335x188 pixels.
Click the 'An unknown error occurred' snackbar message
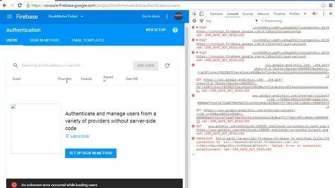(x=59, y=185)
